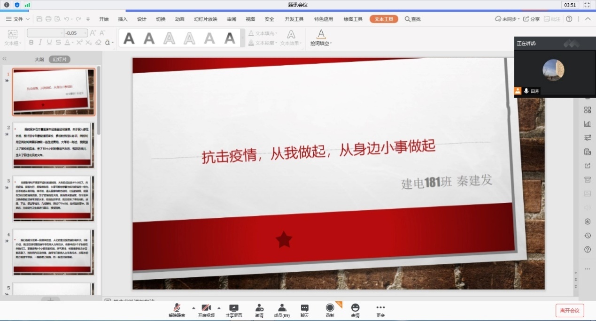Unmute microphone with 解除静音 button
Viewport: 596px width, 321px height.
pos(177,310)
